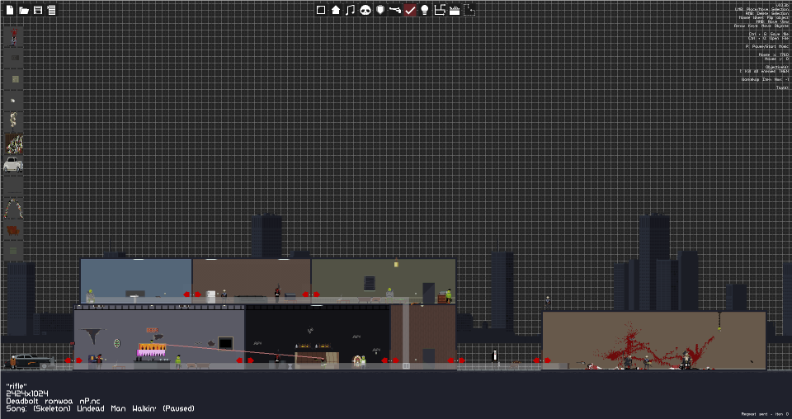The width and height of the screenshot is (792, 419).
Task: Pick the olive square tile palette item
Action: click(x=15, y=79)
